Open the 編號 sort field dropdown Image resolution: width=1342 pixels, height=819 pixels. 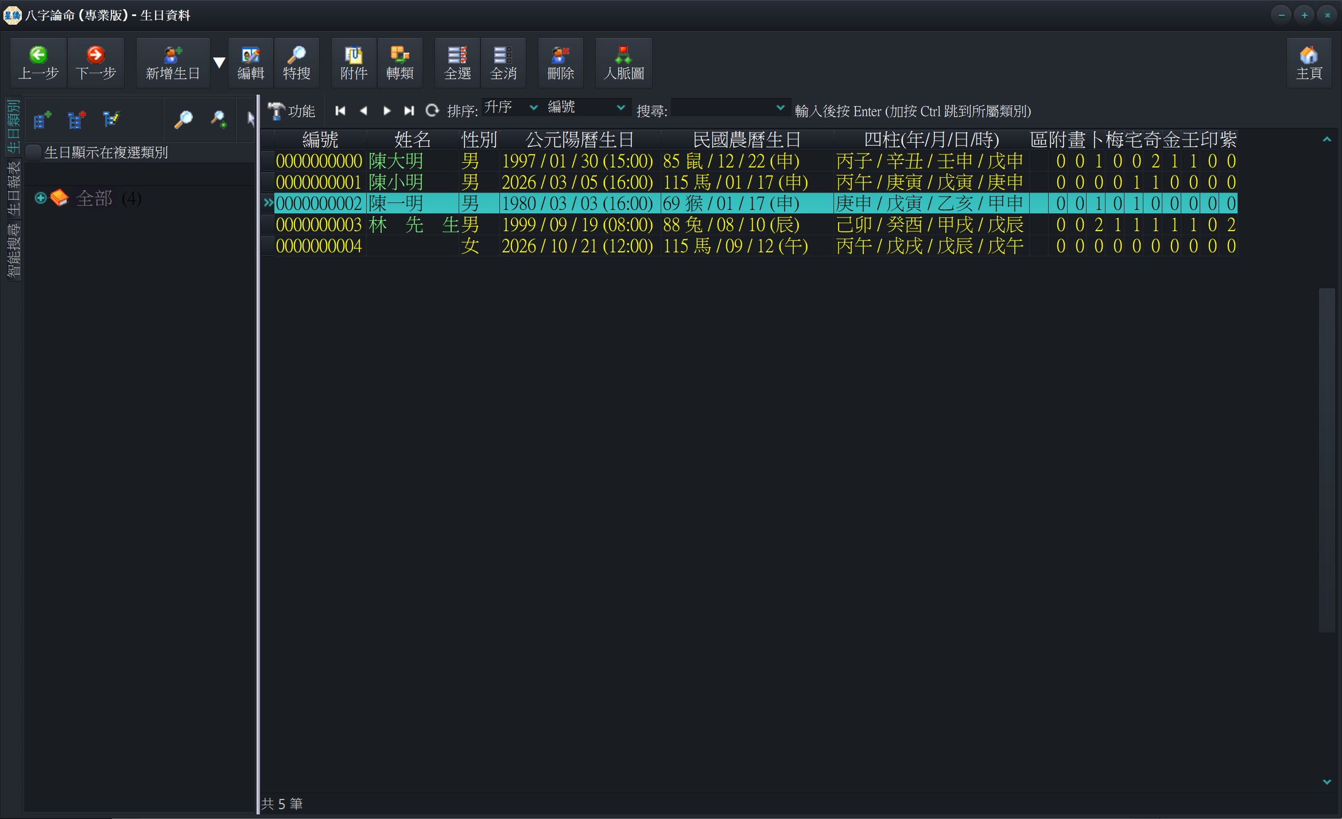(x=586, y=107)
